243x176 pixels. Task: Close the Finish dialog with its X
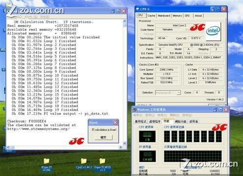(115, 123)
